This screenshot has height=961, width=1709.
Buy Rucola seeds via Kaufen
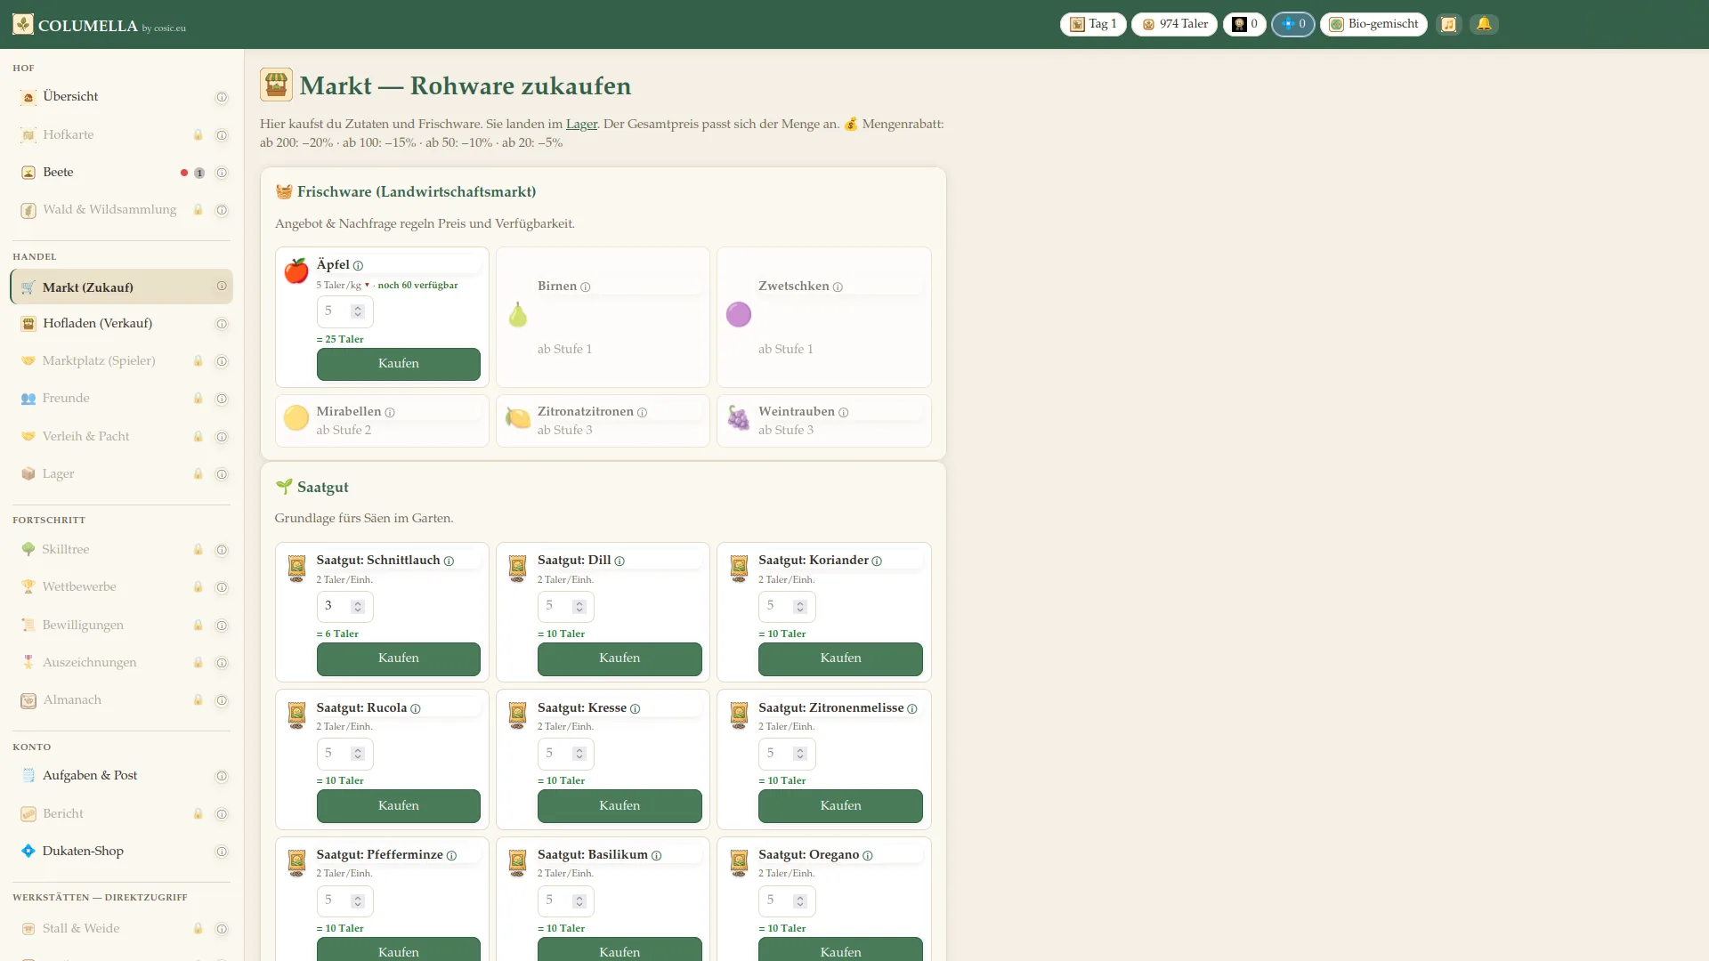coord(399,806)
